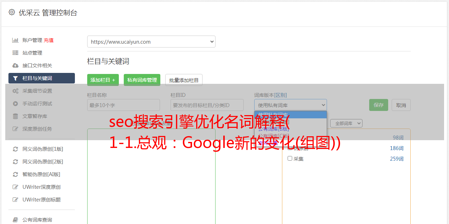
Task: Click edit icon for UWriter原创标题
Action: tap(15, 200)
